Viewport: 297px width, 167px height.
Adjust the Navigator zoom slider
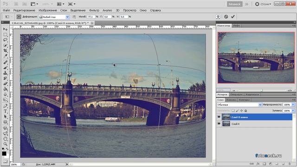click(262, 90)
